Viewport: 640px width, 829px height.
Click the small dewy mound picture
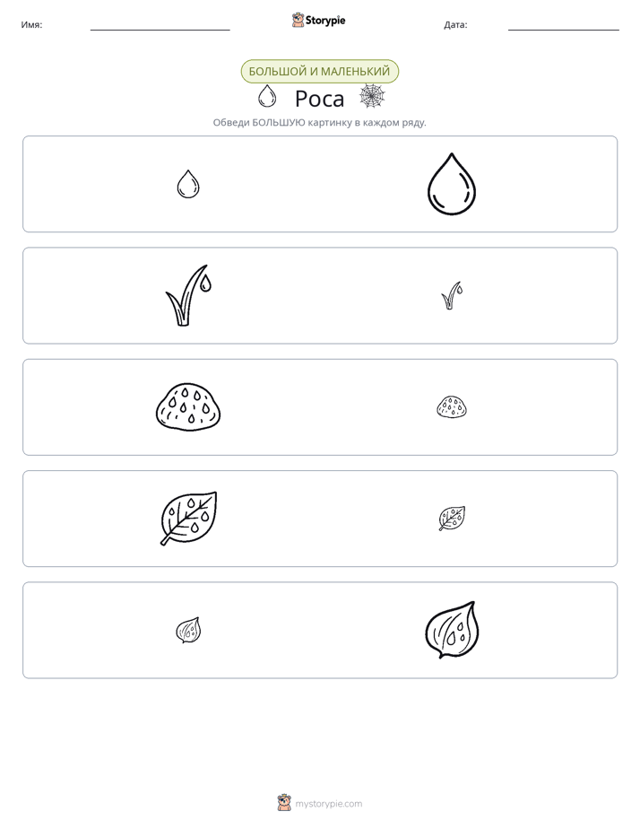point(452,407)
